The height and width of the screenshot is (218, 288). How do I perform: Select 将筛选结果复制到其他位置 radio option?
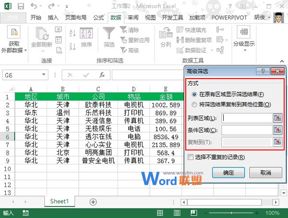click(x=194, y=104)
